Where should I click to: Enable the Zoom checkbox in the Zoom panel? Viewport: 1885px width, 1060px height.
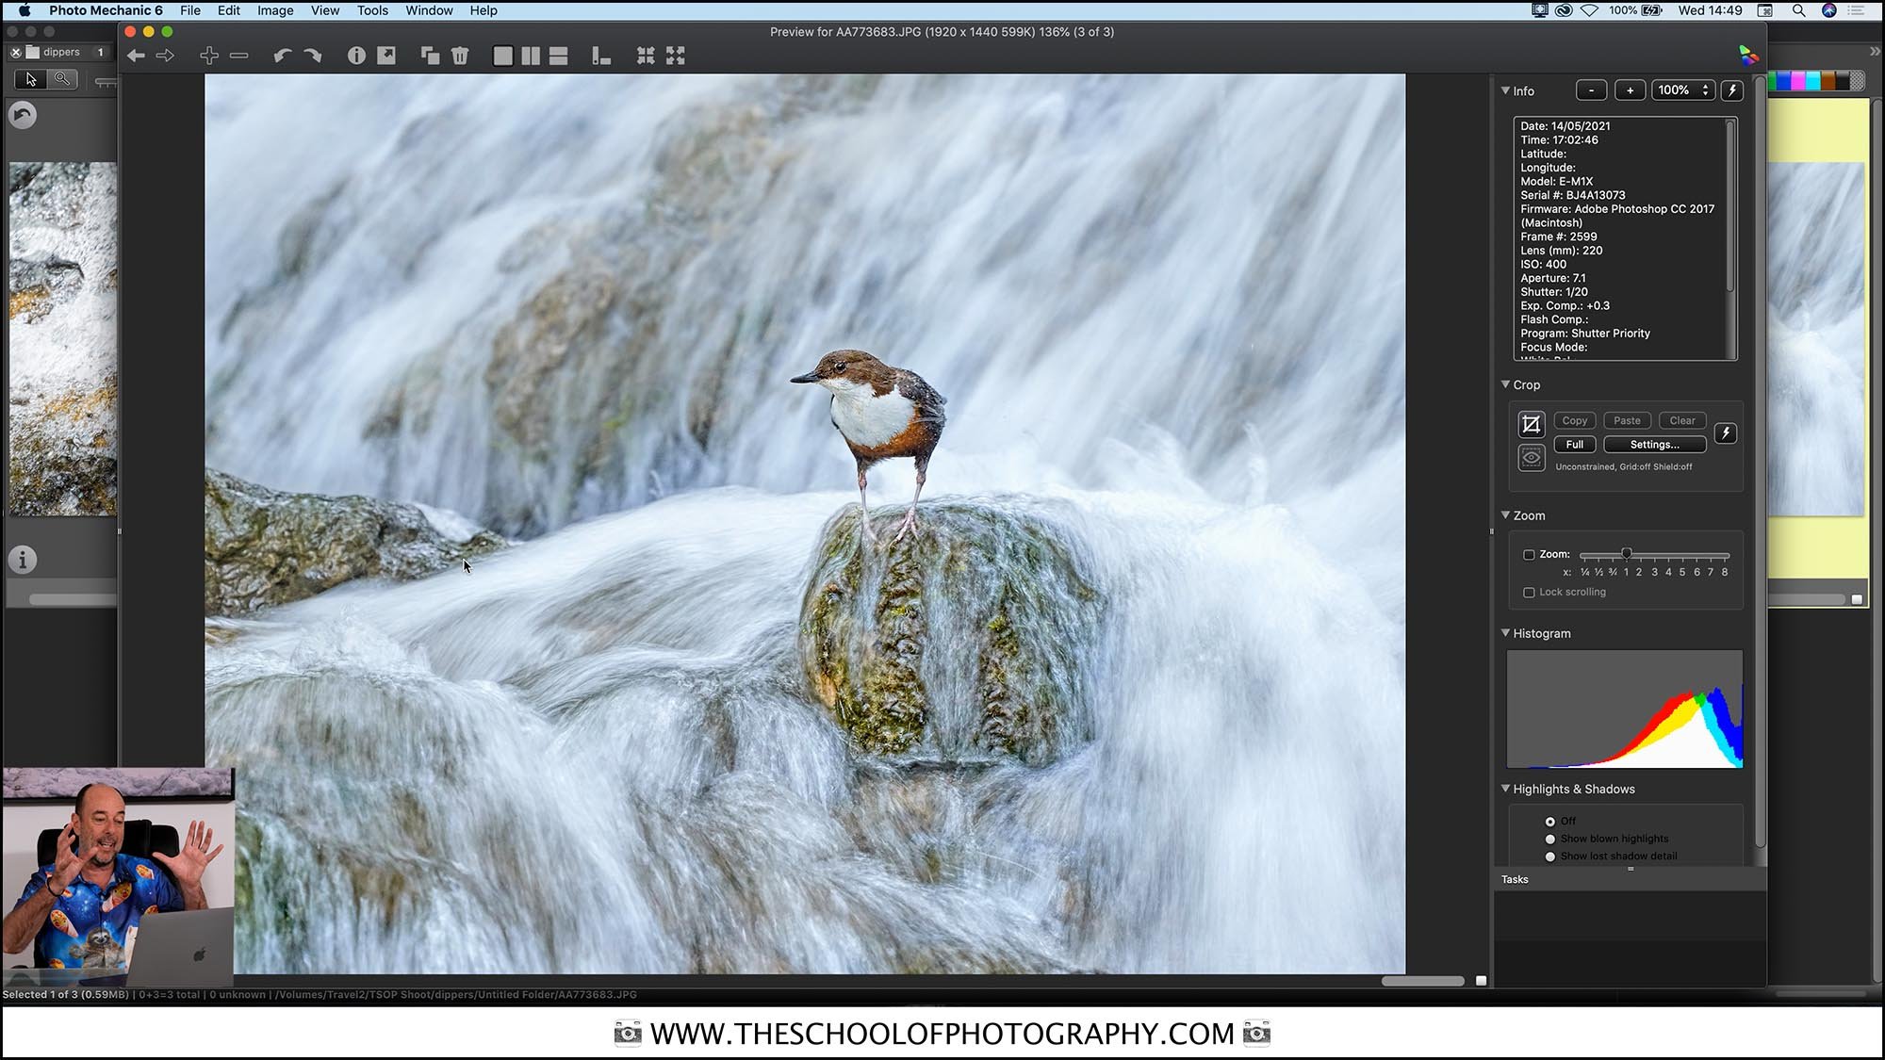[1529, 554]
